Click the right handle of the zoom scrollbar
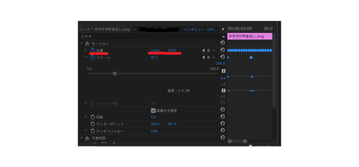The width and height of the screenshot is (359, 167). [245, 141]
